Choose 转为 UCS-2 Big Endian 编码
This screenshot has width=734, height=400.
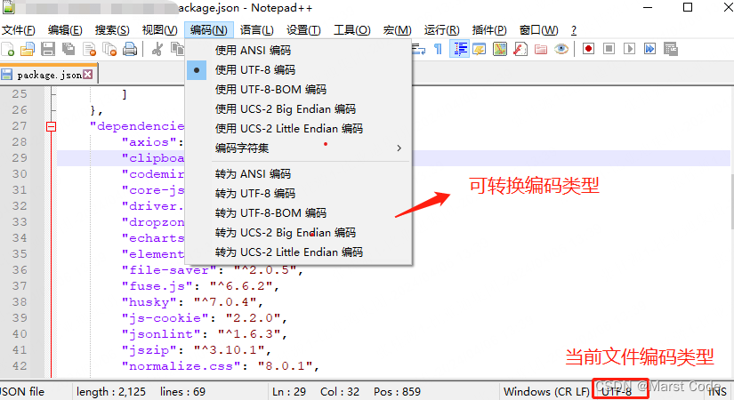coord(299,233)
